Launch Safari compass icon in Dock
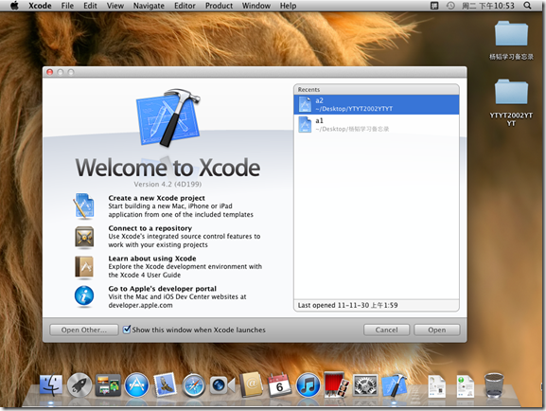The height and width of the screenshot is (411, 546). click(194, 384)
